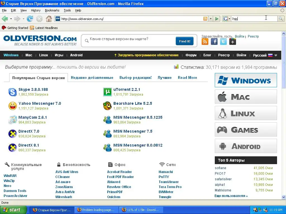Open the orange RSS icon on OldVersion header
Image resolution: width=286 pixels, height=214 pixels.
click(x=205, y=42)
